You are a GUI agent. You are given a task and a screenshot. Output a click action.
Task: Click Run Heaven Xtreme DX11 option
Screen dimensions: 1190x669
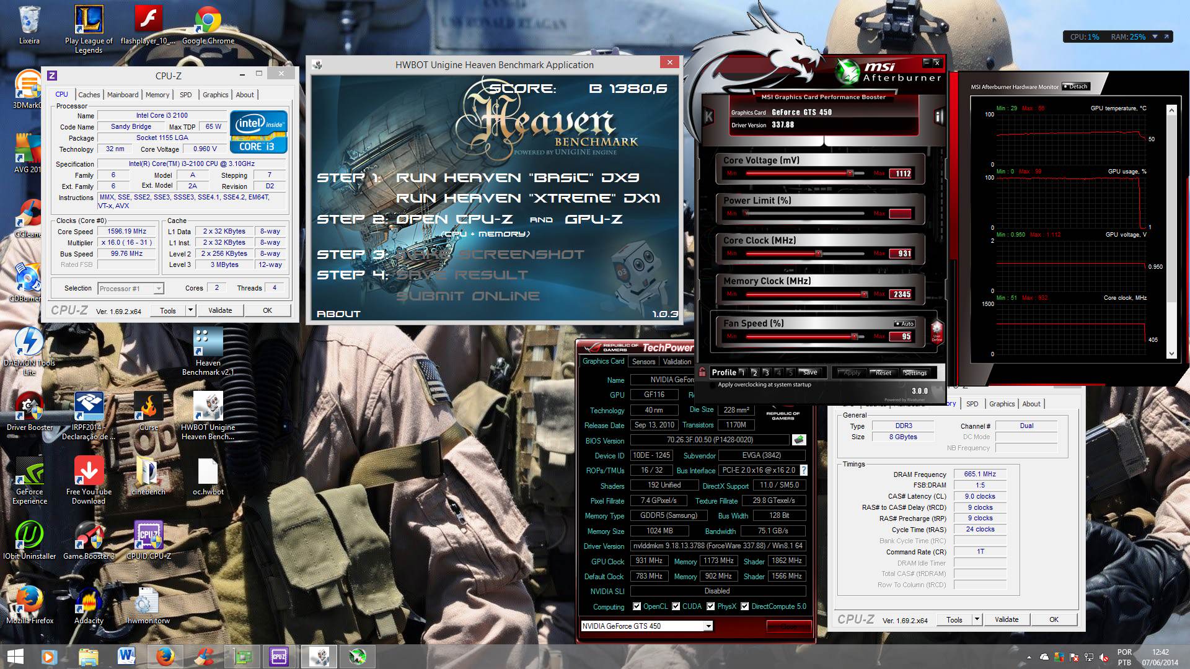tap(528, 198)
